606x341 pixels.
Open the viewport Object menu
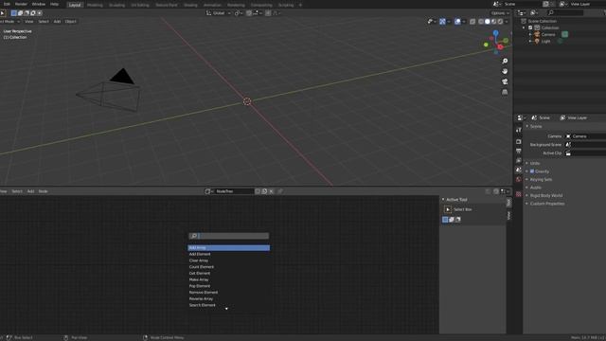70,22
